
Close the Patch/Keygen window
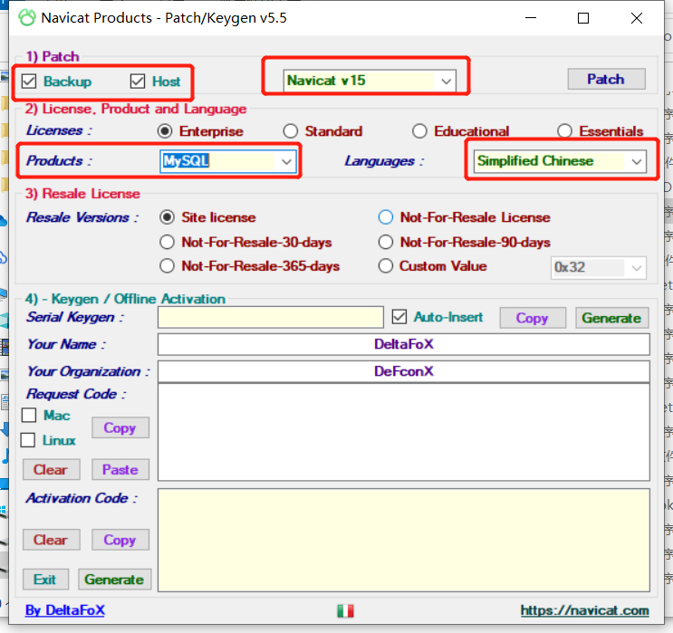637,18
